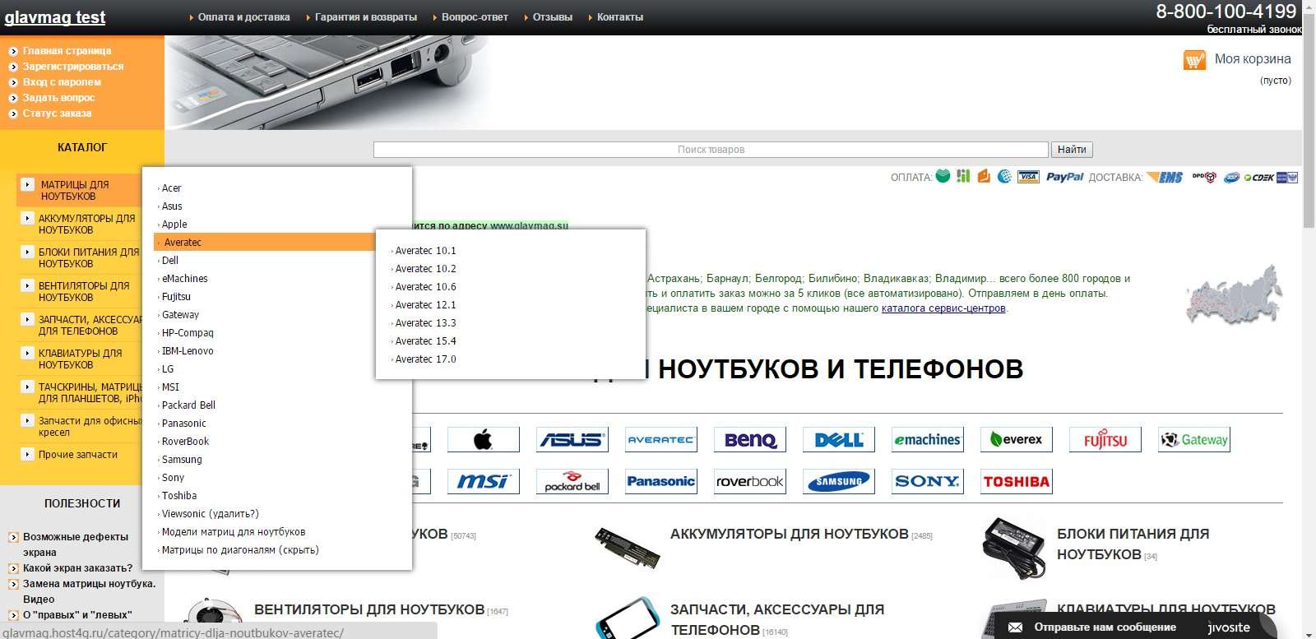Expand arrow beside ТАЧСКРИНЫ, МАТРИЦЫ category
The height and width of the screenshot is (639, 1316).
coord(27,387)
